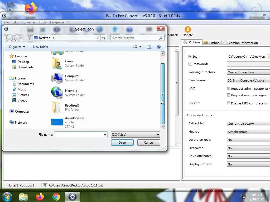
Task: Select the Computer system folder icon
Action: pyautogui.click(x=57, y=78)
